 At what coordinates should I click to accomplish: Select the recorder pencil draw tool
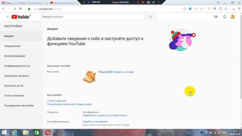click(154, 2)
